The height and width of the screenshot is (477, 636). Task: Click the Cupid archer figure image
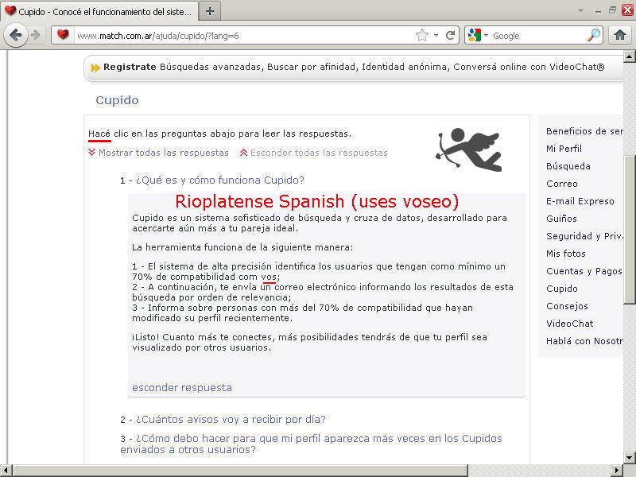[x=469, y=149]
